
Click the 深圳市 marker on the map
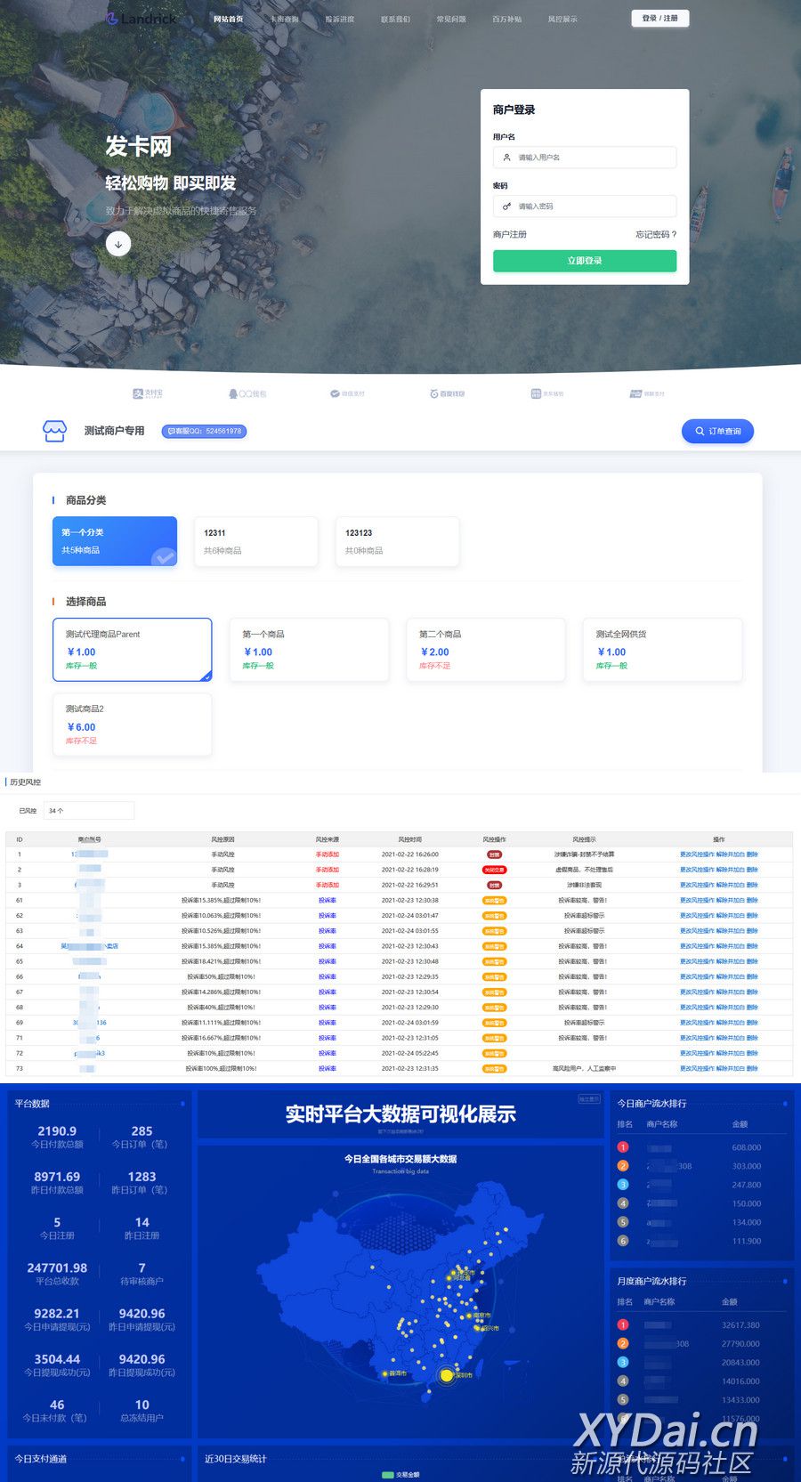click(x=447, y=1375)
